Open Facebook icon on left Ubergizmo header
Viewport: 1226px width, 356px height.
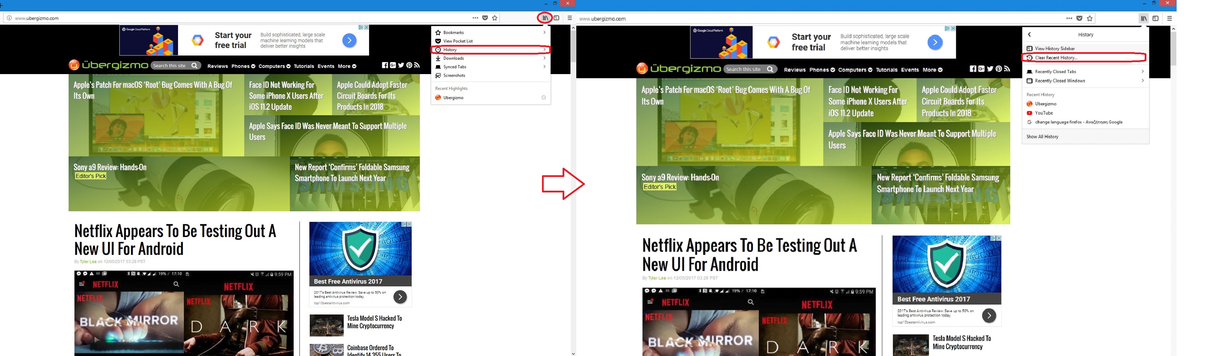pyautogui.click(x=385, y=65)
